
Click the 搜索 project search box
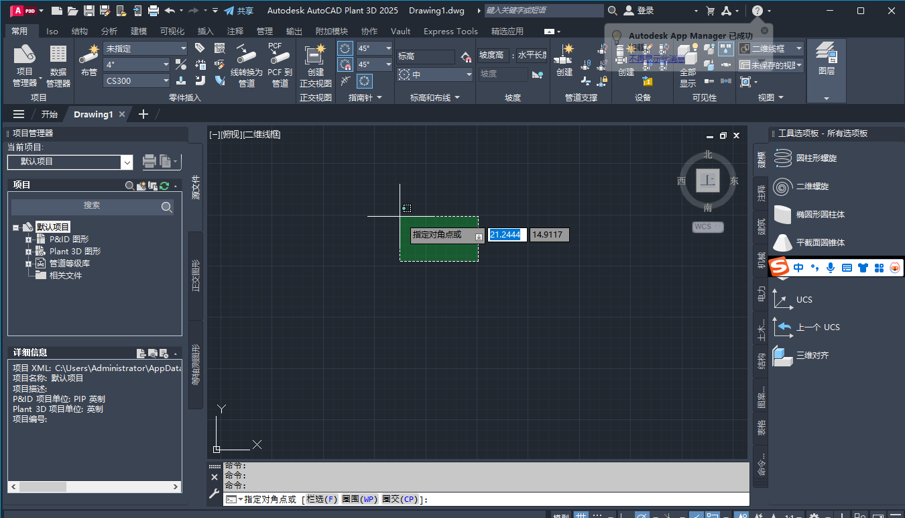[93, 206]
